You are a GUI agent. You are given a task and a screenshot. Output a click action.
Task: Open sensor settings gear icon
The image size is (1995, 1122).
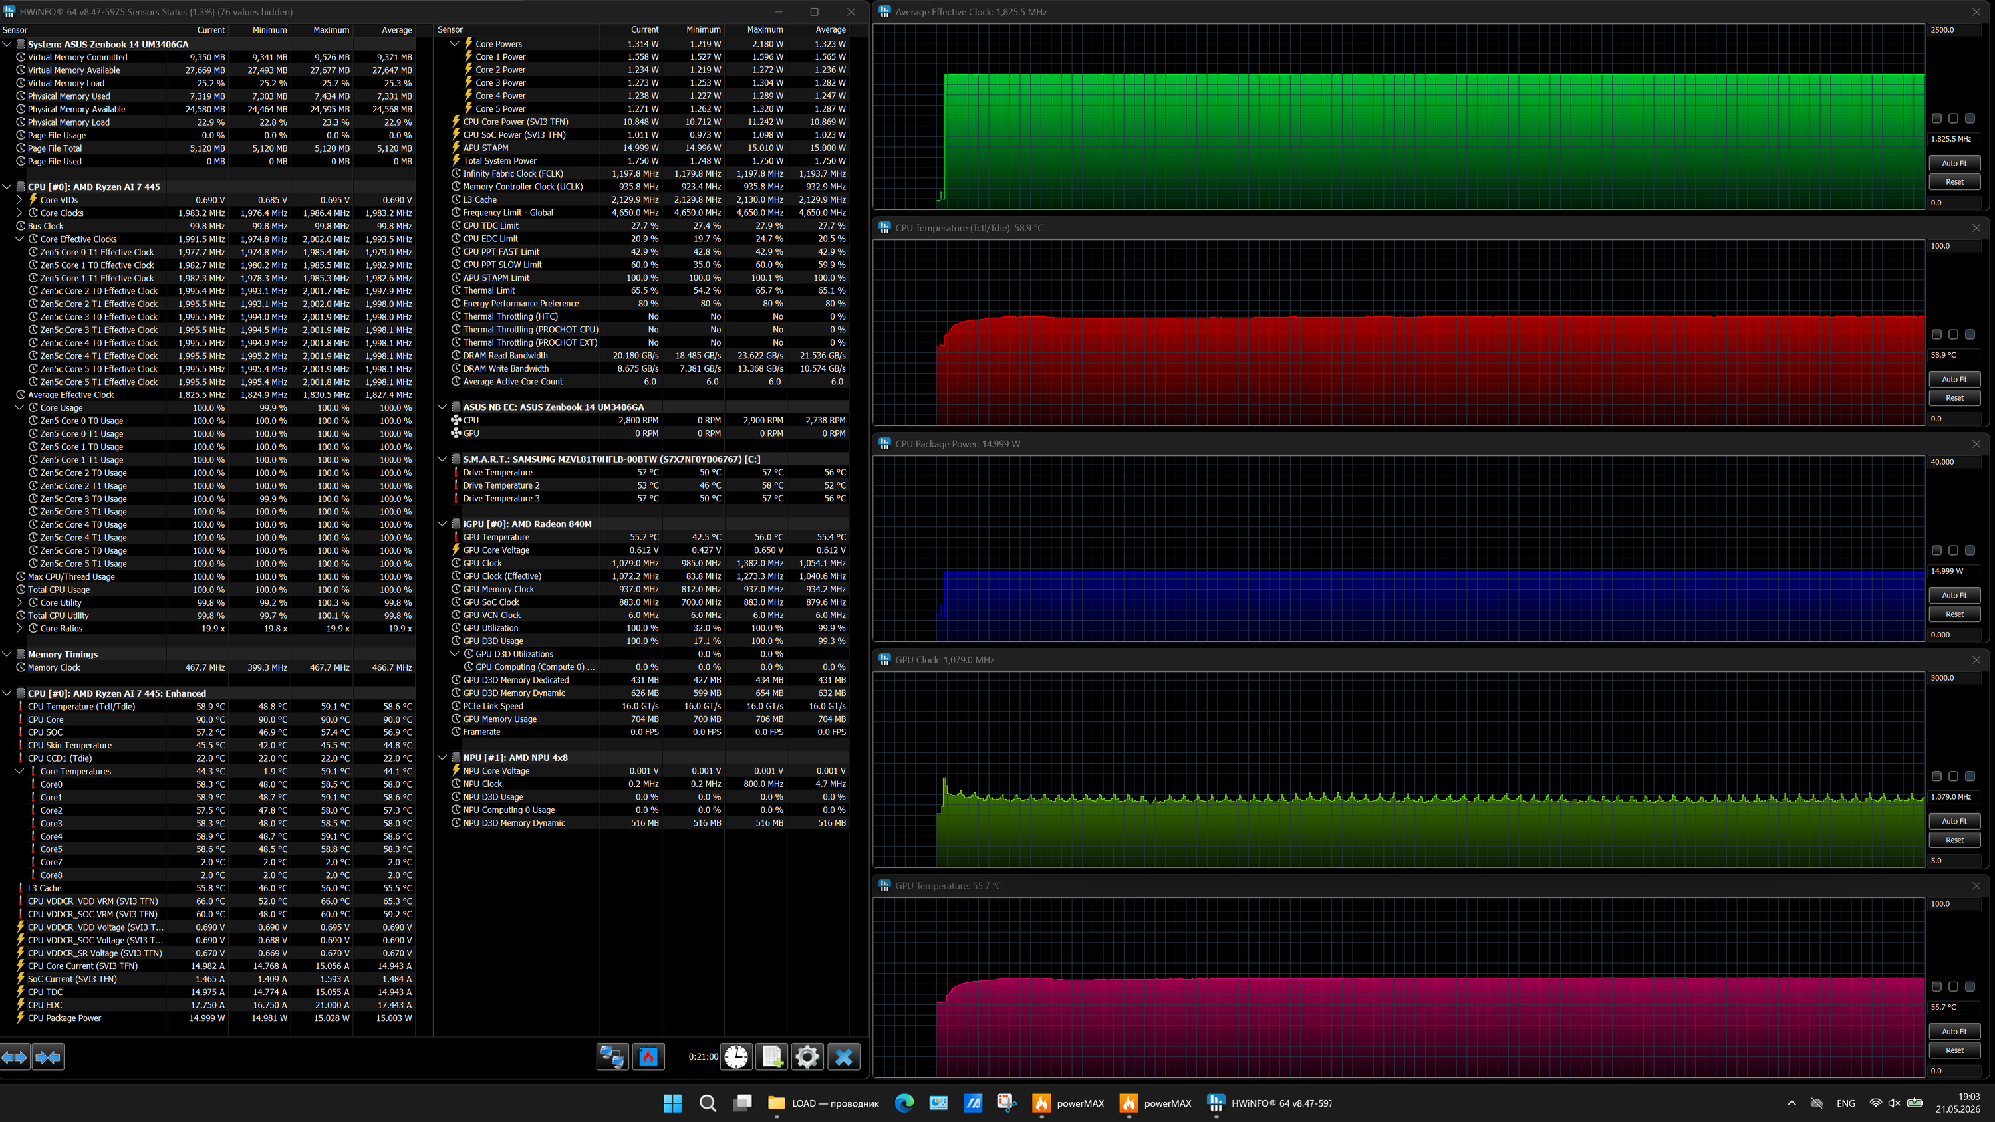(x=807, y=1057)
